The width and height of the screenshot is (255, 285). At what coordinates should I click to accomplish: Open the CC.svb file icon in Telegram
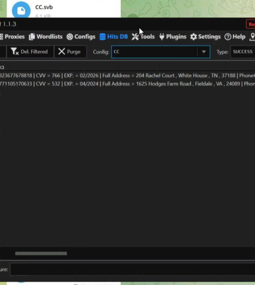point(21,10)
